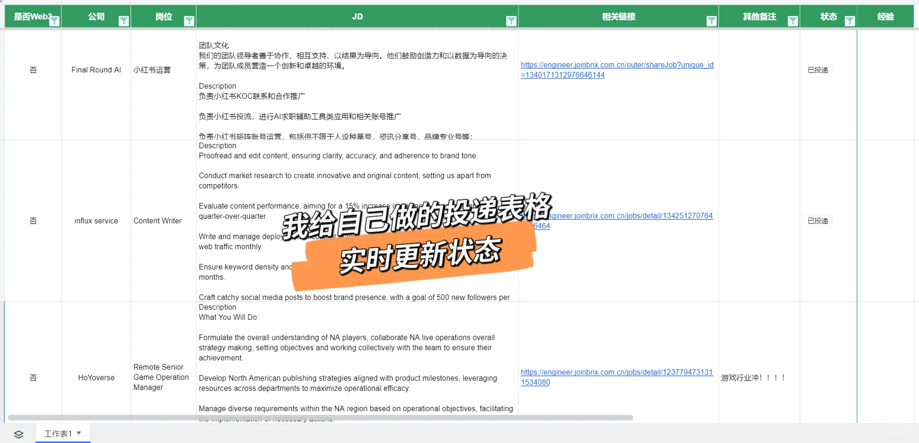This screenshot has height=443, width=919.
Task: Open the filter for the 相关链接 column
Action: click(712, 21)
